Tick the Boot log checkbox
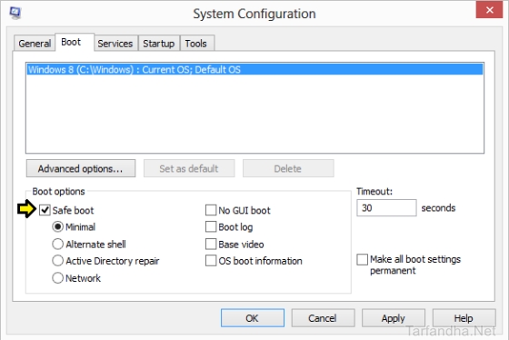Screen dimensions: 509x340 point(211,226)
